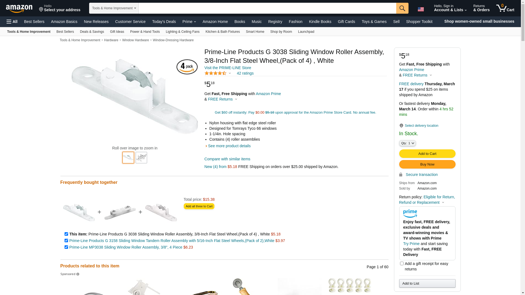Open the Qty quantity dropdown
The image size is (525, 295).
(407, 143)
